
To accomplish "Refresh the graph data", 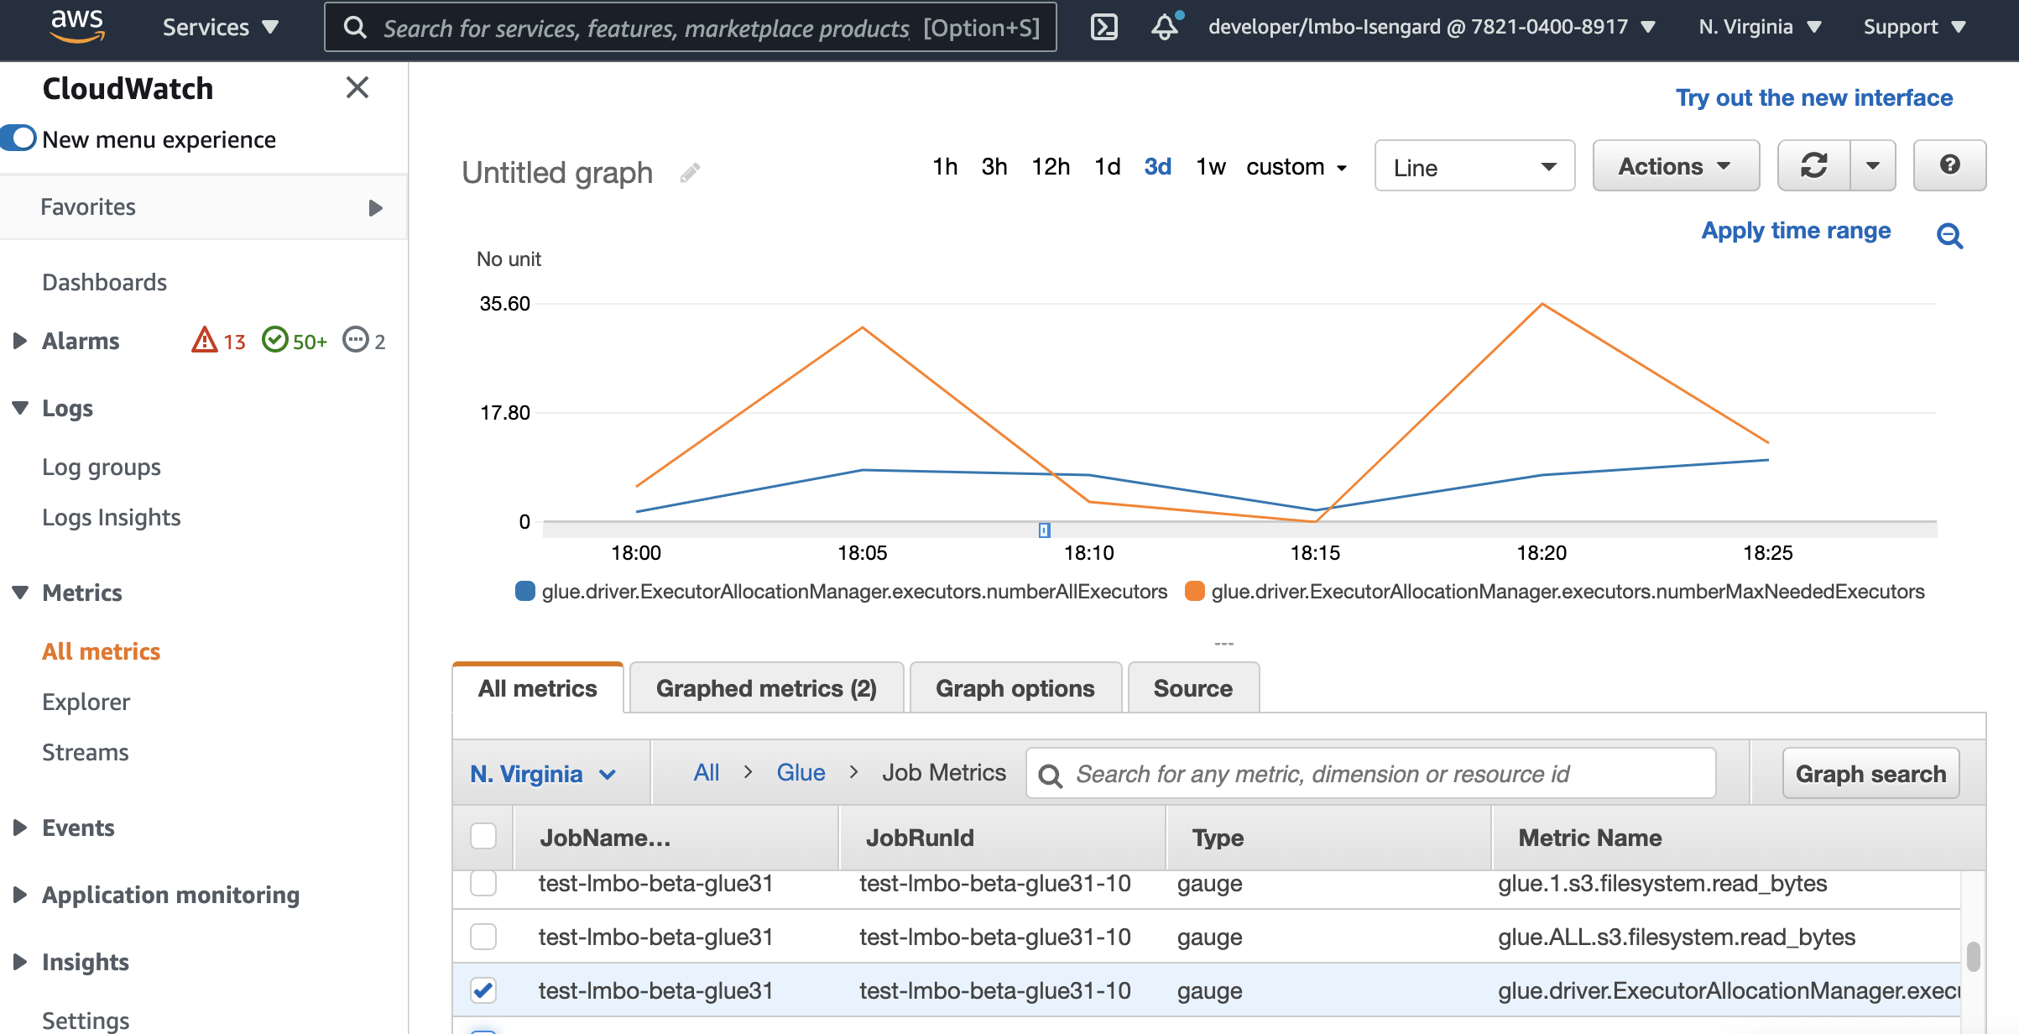I will 1814,165.
